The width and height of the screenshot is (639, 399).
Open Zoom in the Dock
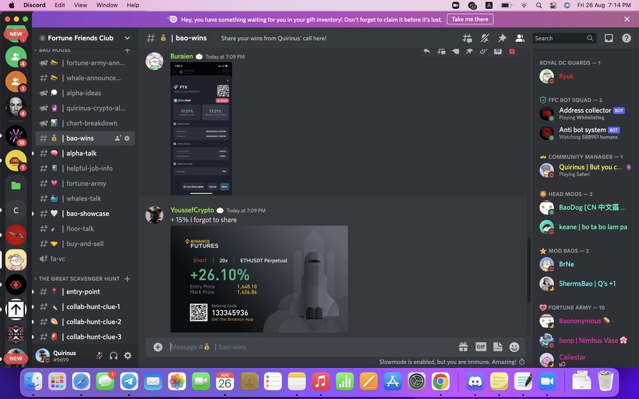tap(546, 381)
